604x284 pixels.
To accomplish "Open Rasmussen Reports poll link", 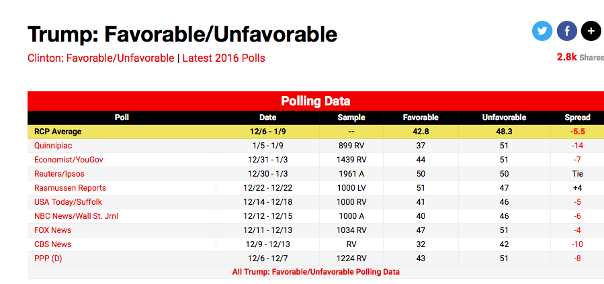I will pos(70,188).
